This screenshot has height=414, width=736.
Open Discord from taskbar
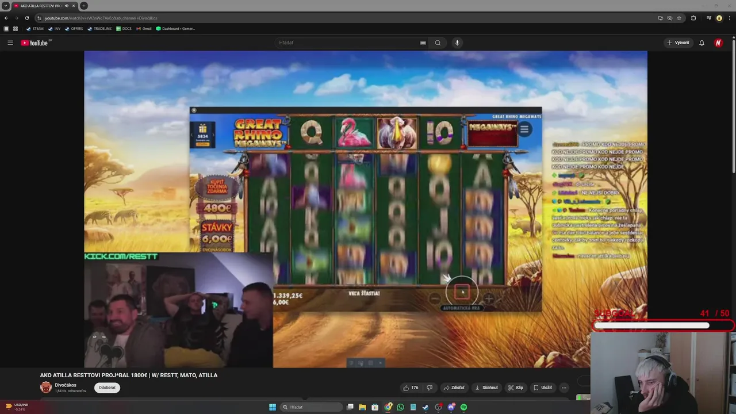click(x=451, y=407)
